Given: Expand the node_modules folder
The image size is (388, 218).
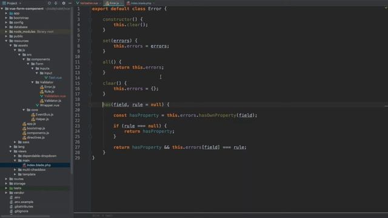Looking at the screenshot, I should click(6, 31).
